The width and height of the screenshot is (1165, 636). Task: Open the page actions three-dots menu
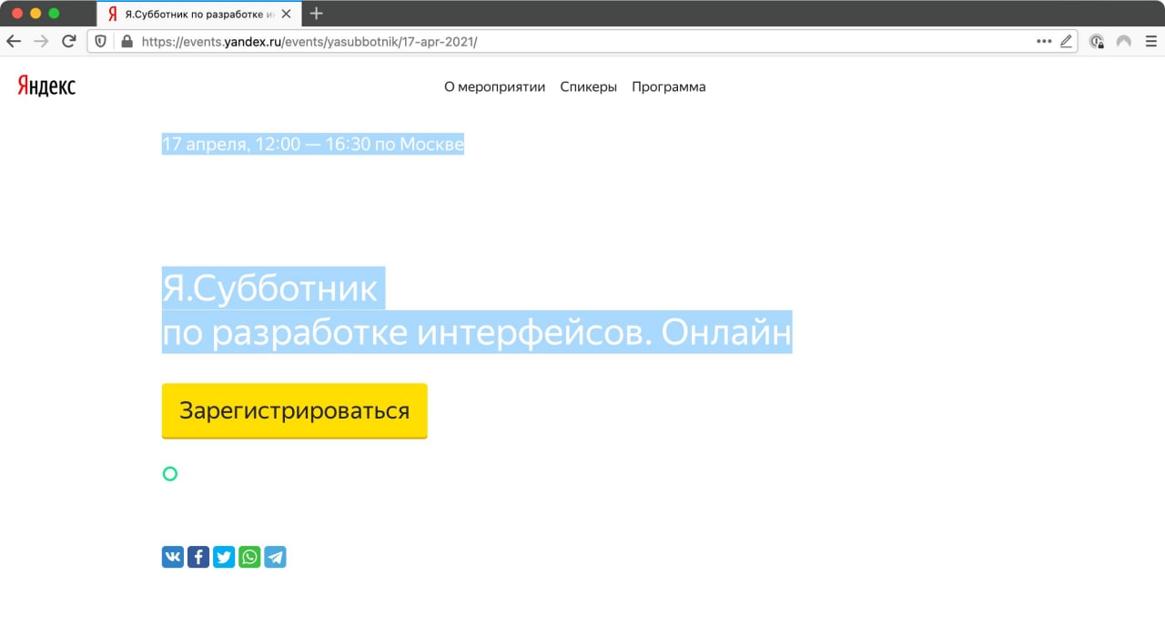1044,42
